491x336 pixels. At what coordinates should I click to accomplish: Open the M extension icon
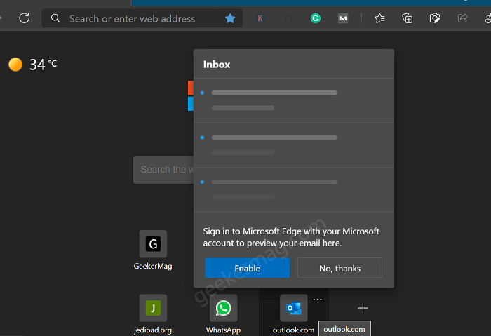(343, 18)
